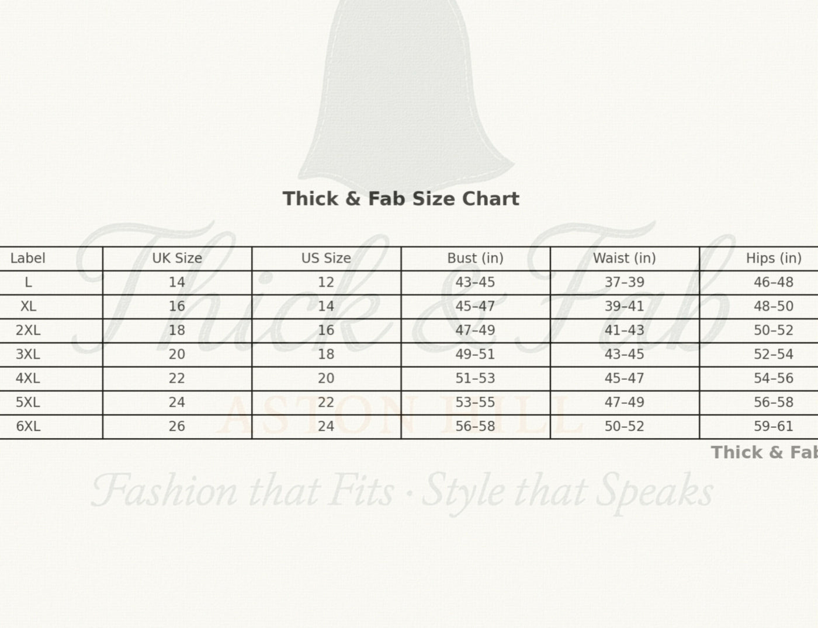The width and height of the screenshot is (818, 628).
Task: Click the US Size cell showing 12
Action: click(326, 282)
